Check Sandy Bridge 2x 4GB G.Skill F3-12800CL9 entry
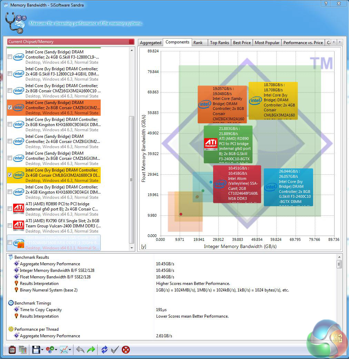 point(10,57)
